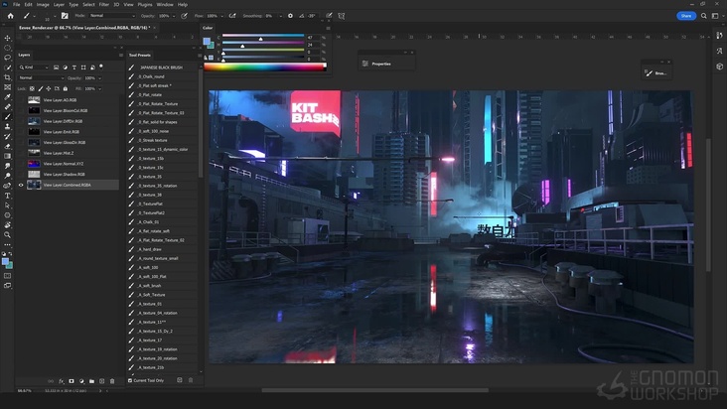Viewport: 727px width, 409px height.
Task: Open the brush preset picker arrow
Action: coord(55,16)
